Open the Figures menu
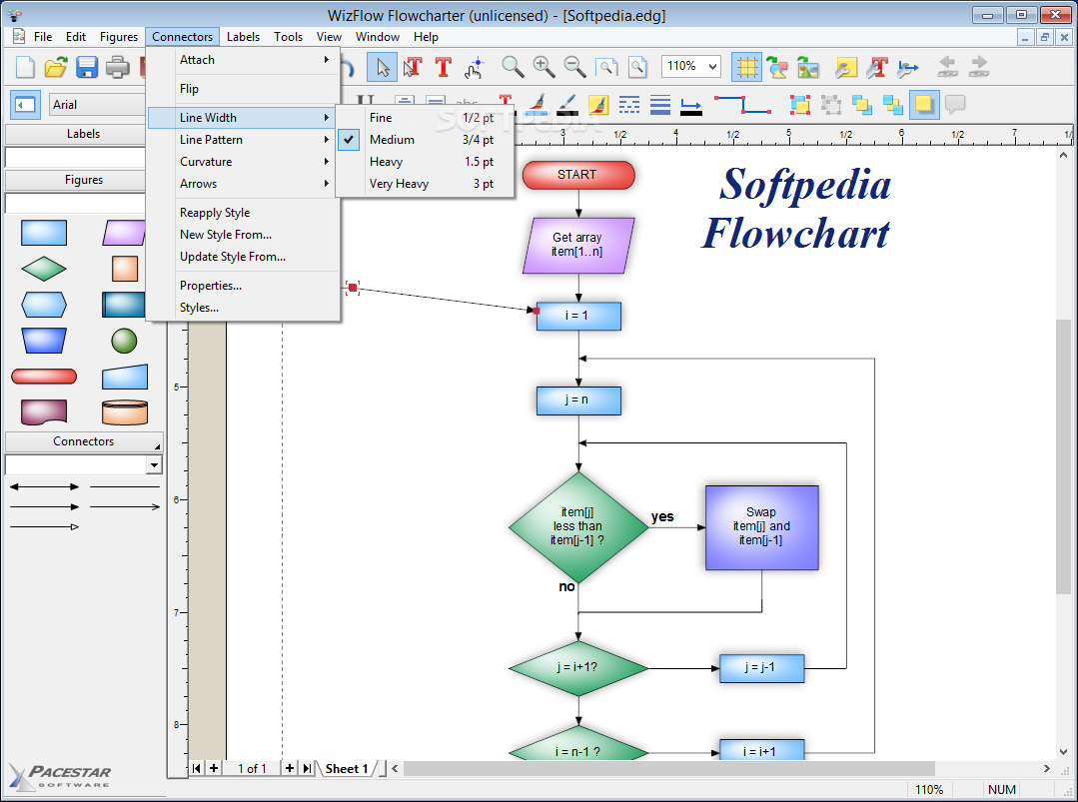The image size is (1078, 802). coord(119,36)
